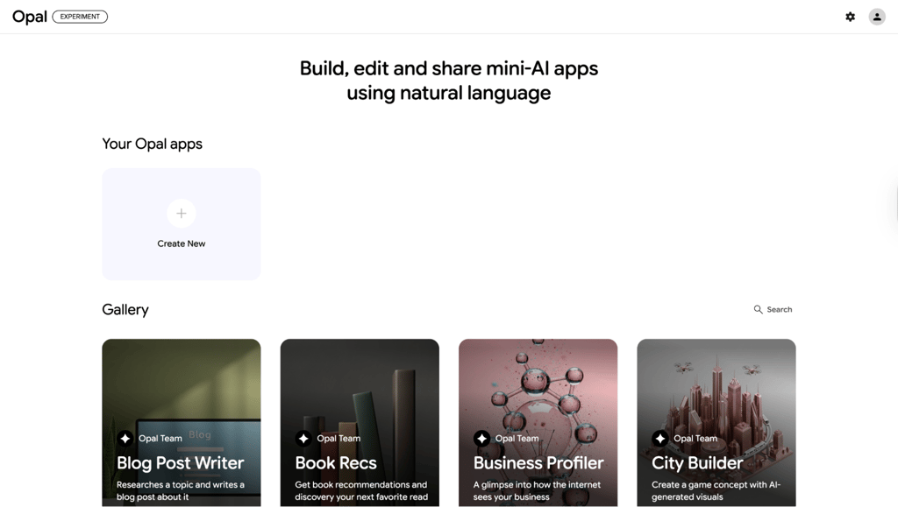
Task: Open the user account avatar
Action: click(877, 17)
